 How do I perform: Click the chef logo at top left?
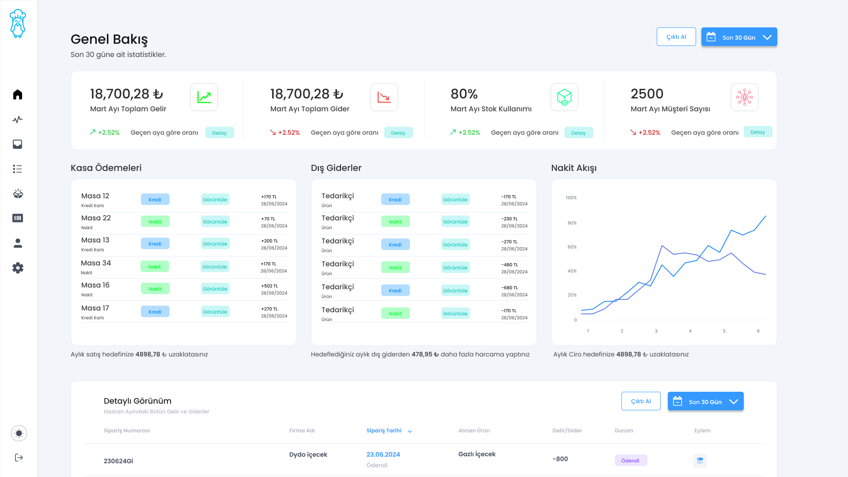[x=18, y=23]
